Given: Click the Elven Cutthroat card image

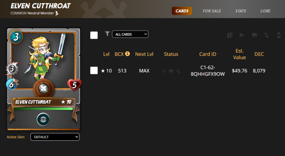Looking at the screenshot, I should pyautogui.click(x=44, y=79).
